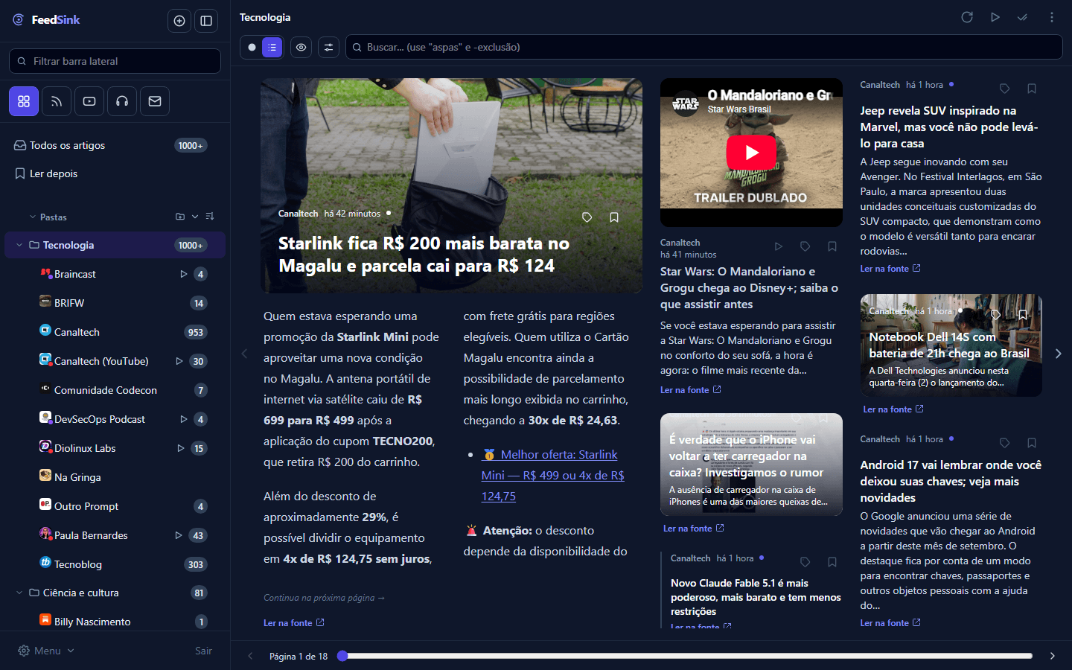The width and height of the screenshot is (1072, 670).
Task: Open the Menu dropdown at sidebar bottom
Action: (46, 651)
